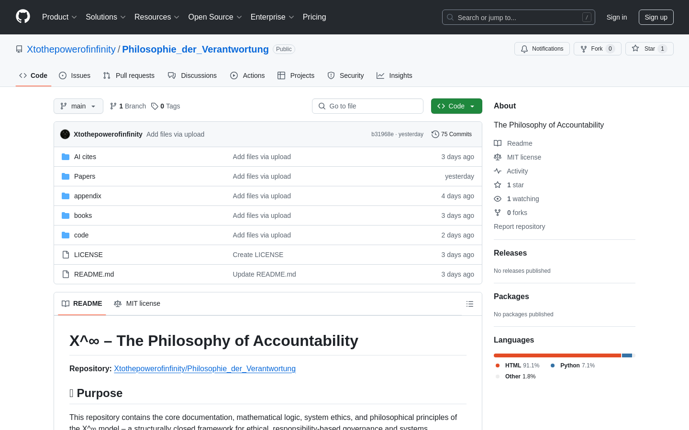Screen dimensions: 689x430
Task: Open the 75 Commits history
Action: pyautogui.click(x=452, y=134)
